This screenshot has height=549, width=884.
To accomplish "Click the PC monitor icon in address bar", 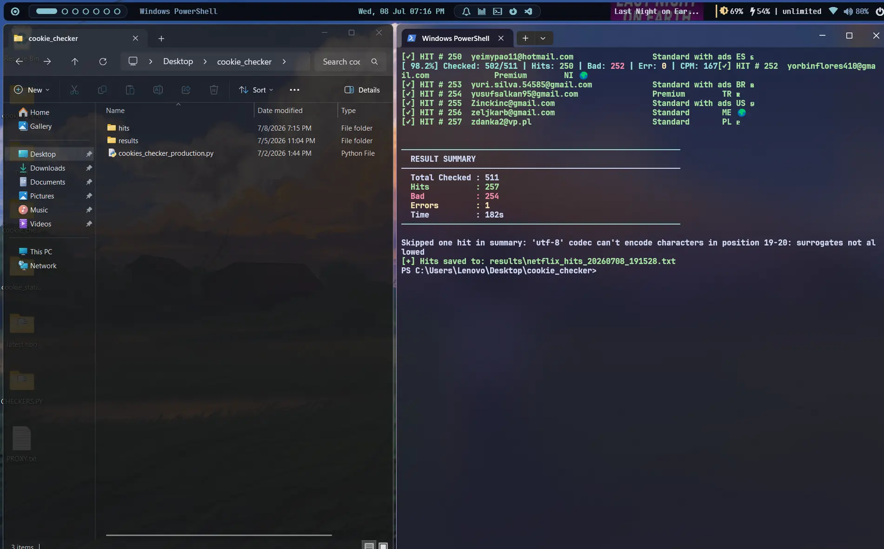I will point(133,61).
